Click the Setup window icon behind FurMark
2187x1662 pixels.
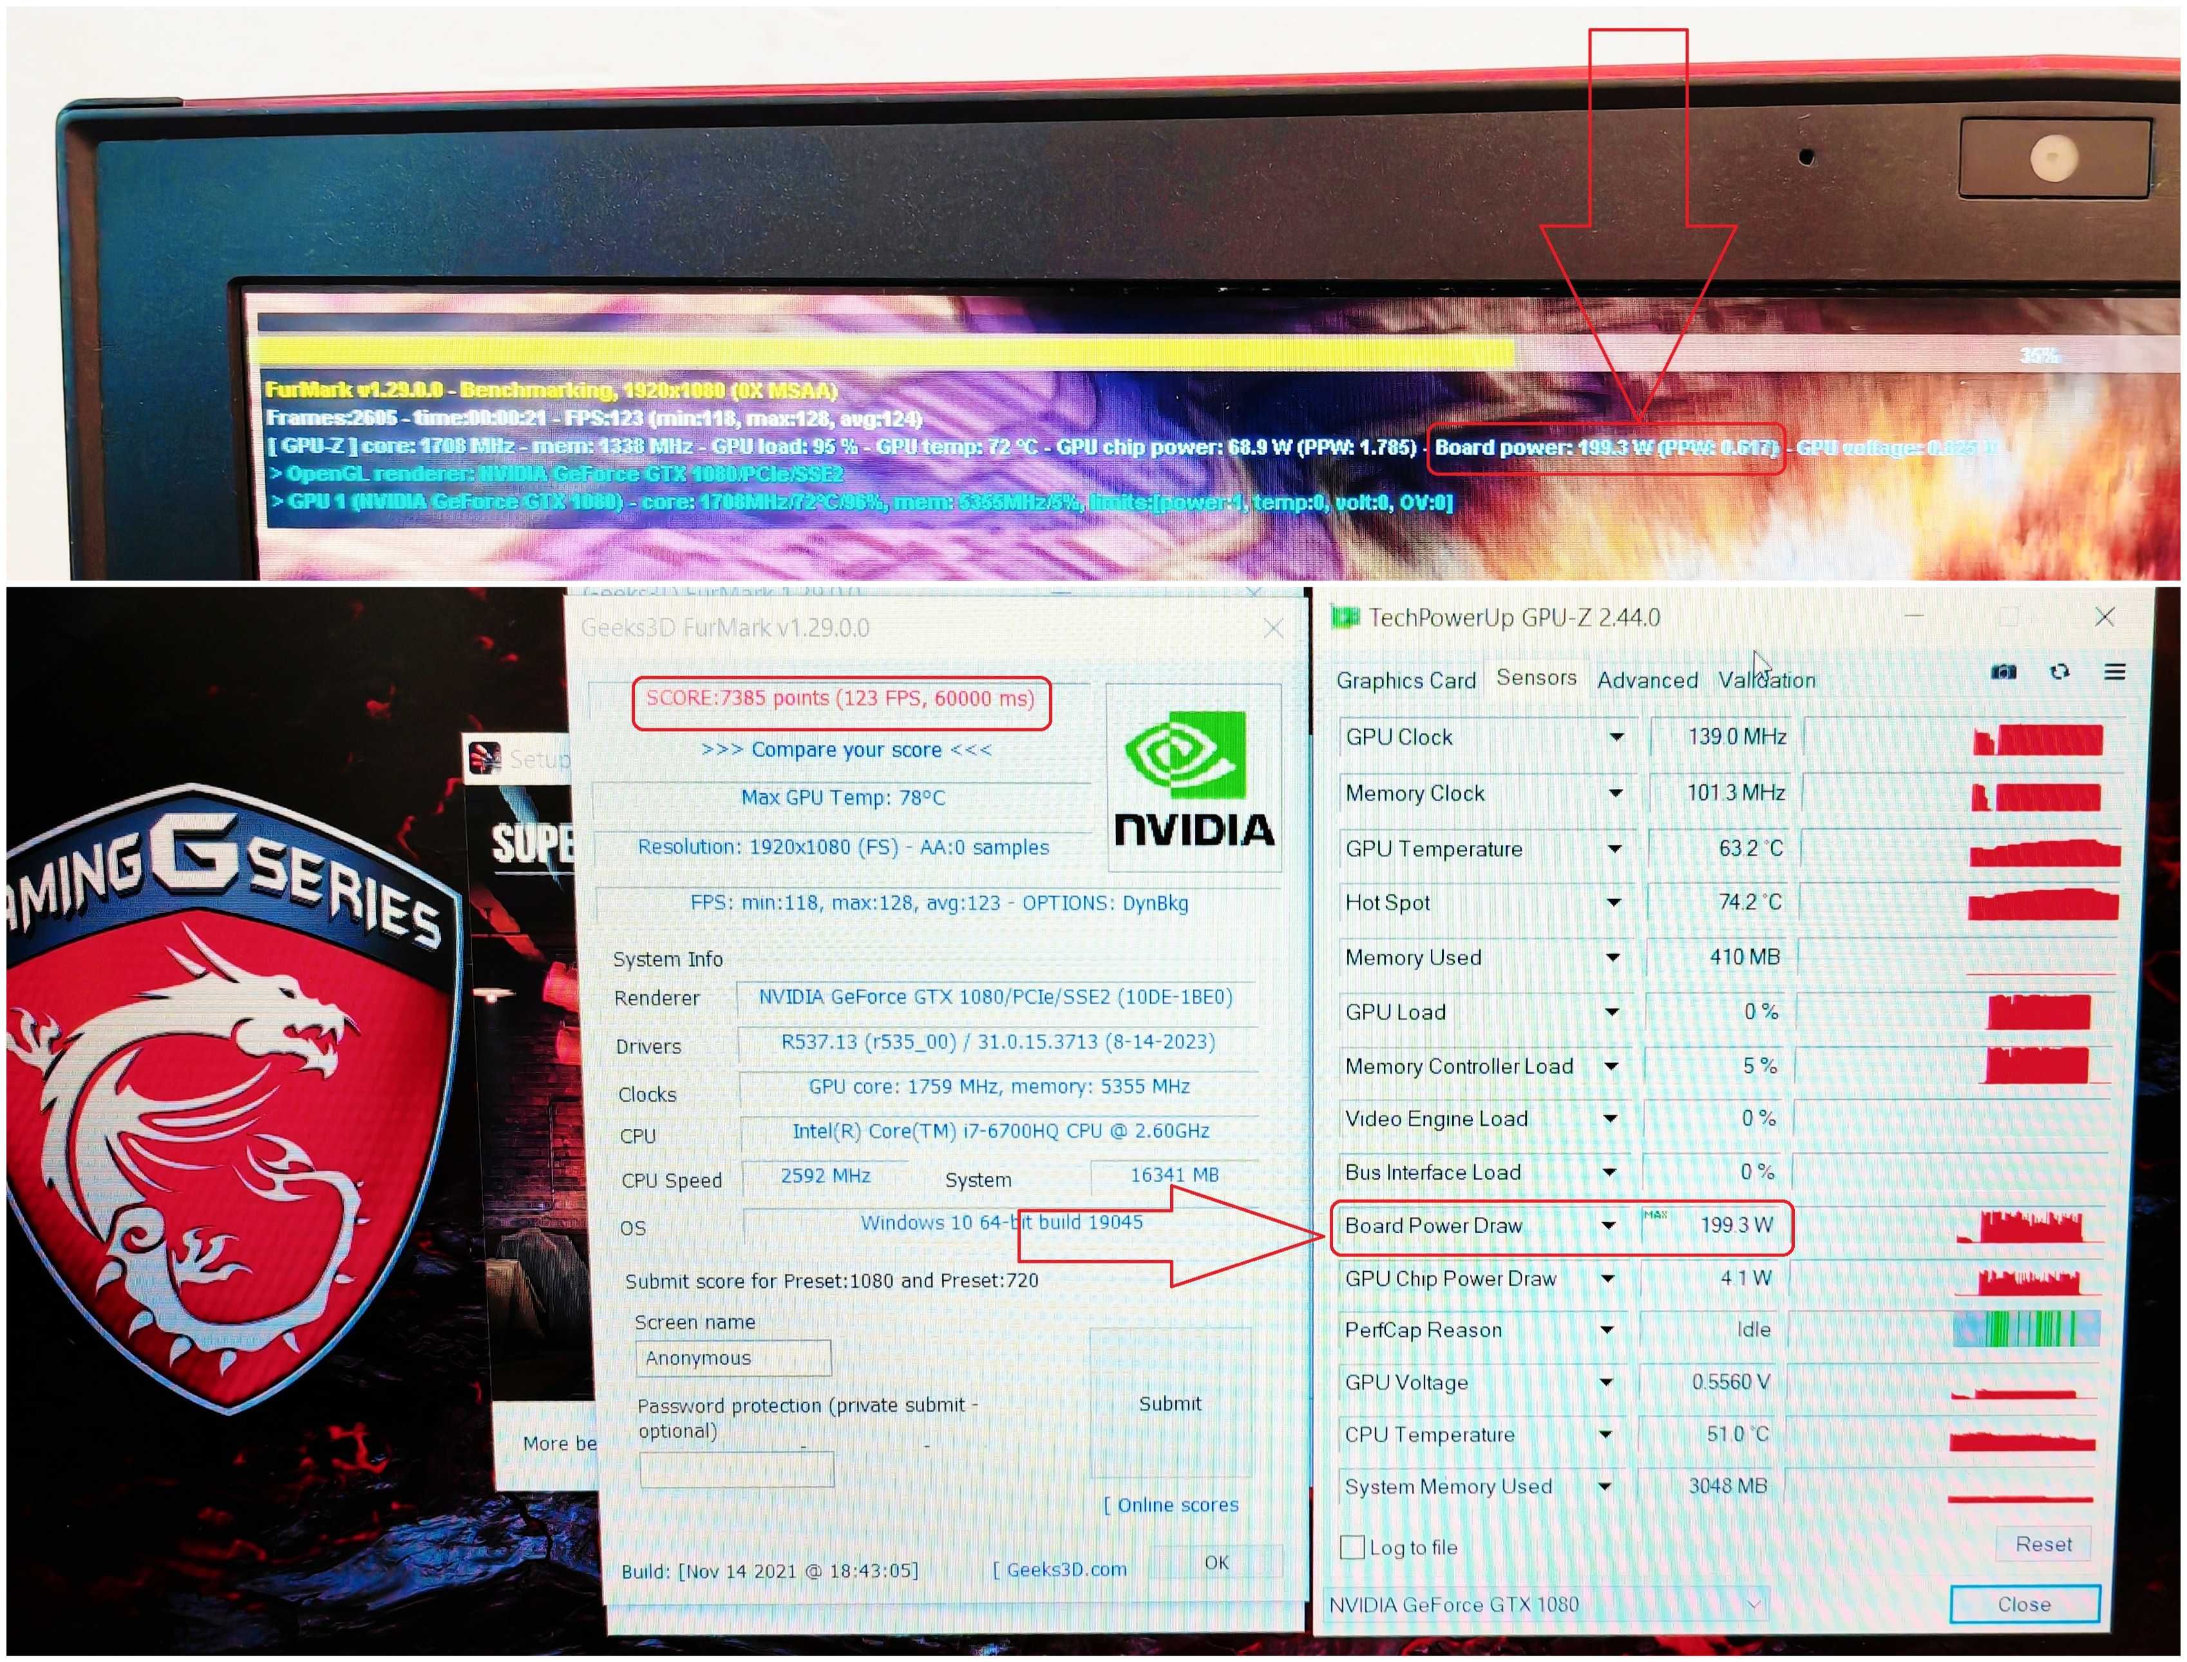click(484, 758)
